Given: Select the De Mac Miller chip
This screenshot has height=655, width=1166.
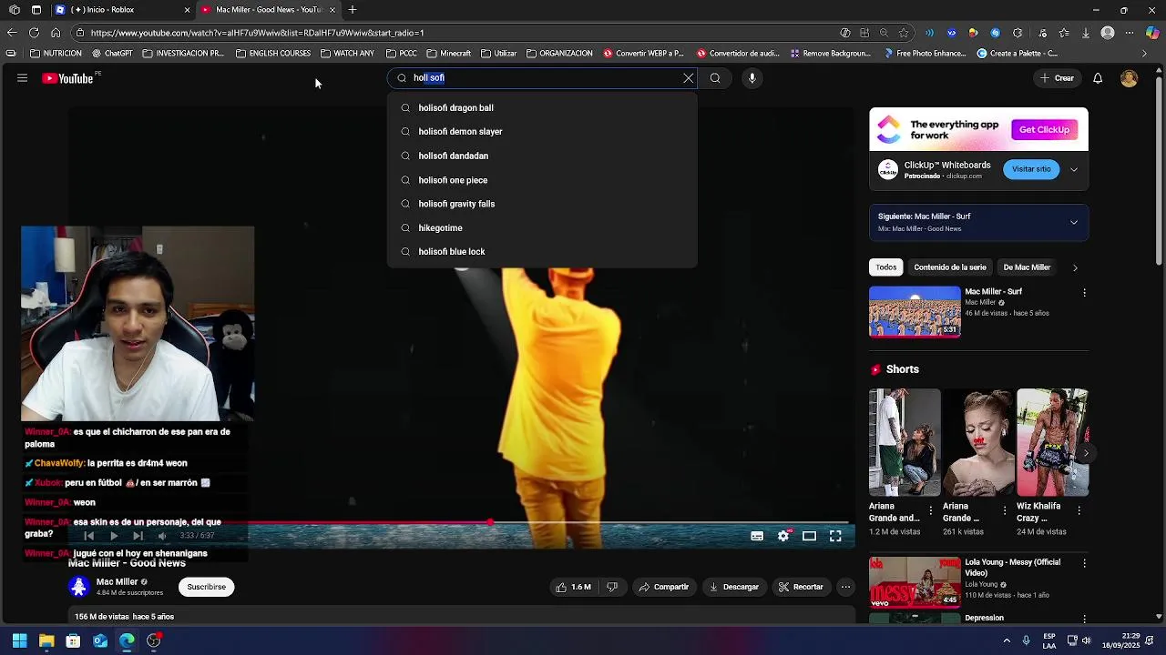Looking at the screenshot, I should 1027,267.
